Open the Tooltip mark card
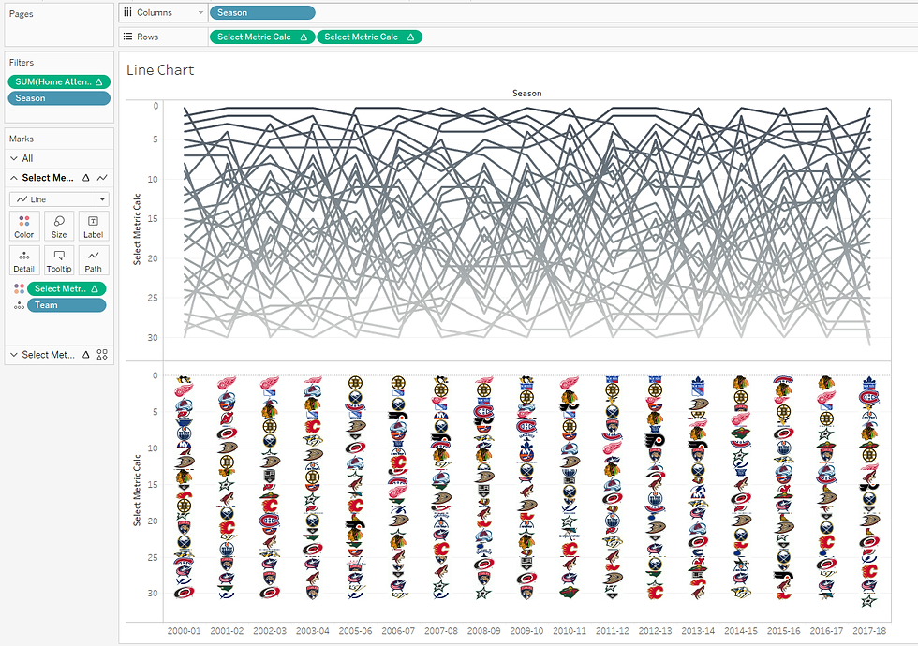Screen dimensions: 918x646 pyautogui.click(x=58, y=260)
